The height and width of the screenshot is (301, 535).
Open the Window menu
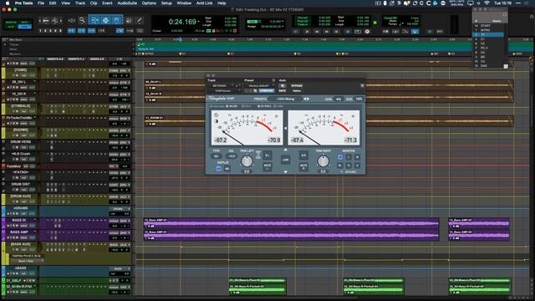coord(184,3)
